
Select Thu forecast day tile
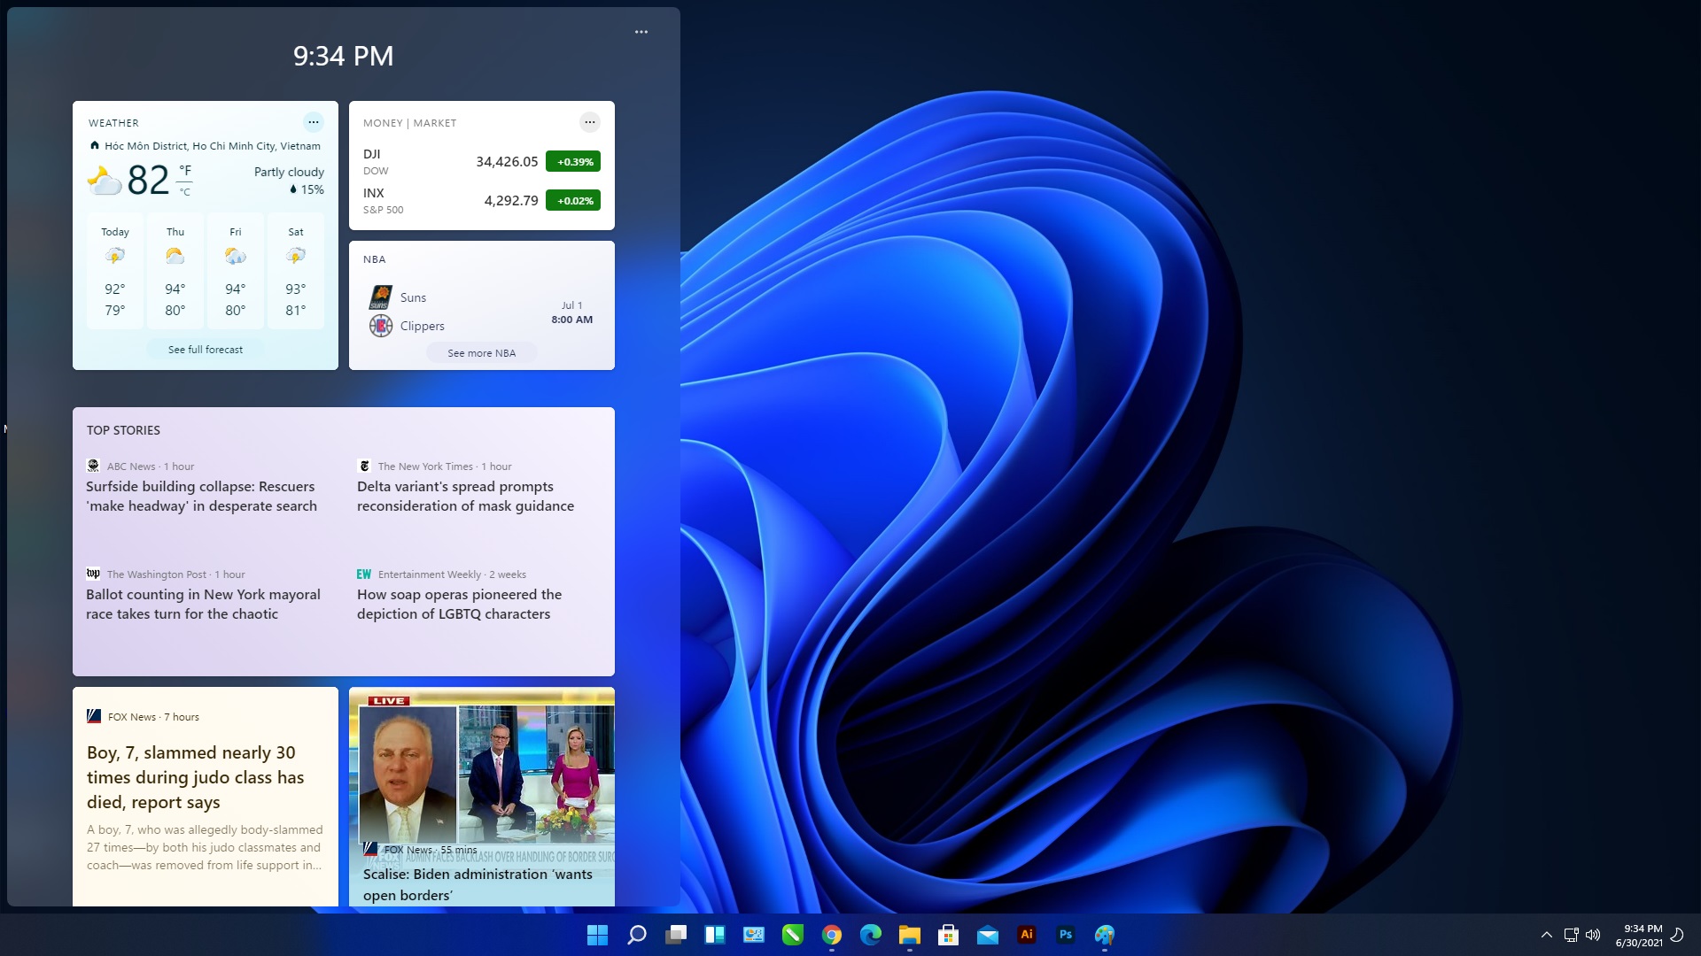coord(175,272)
